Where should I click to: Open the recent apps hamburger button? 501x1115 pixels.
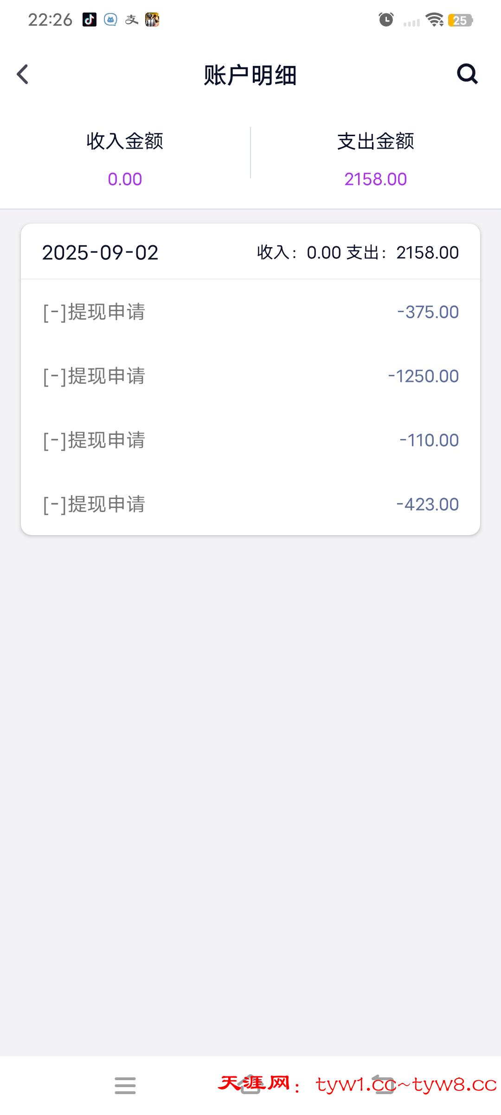[125, 1085]
